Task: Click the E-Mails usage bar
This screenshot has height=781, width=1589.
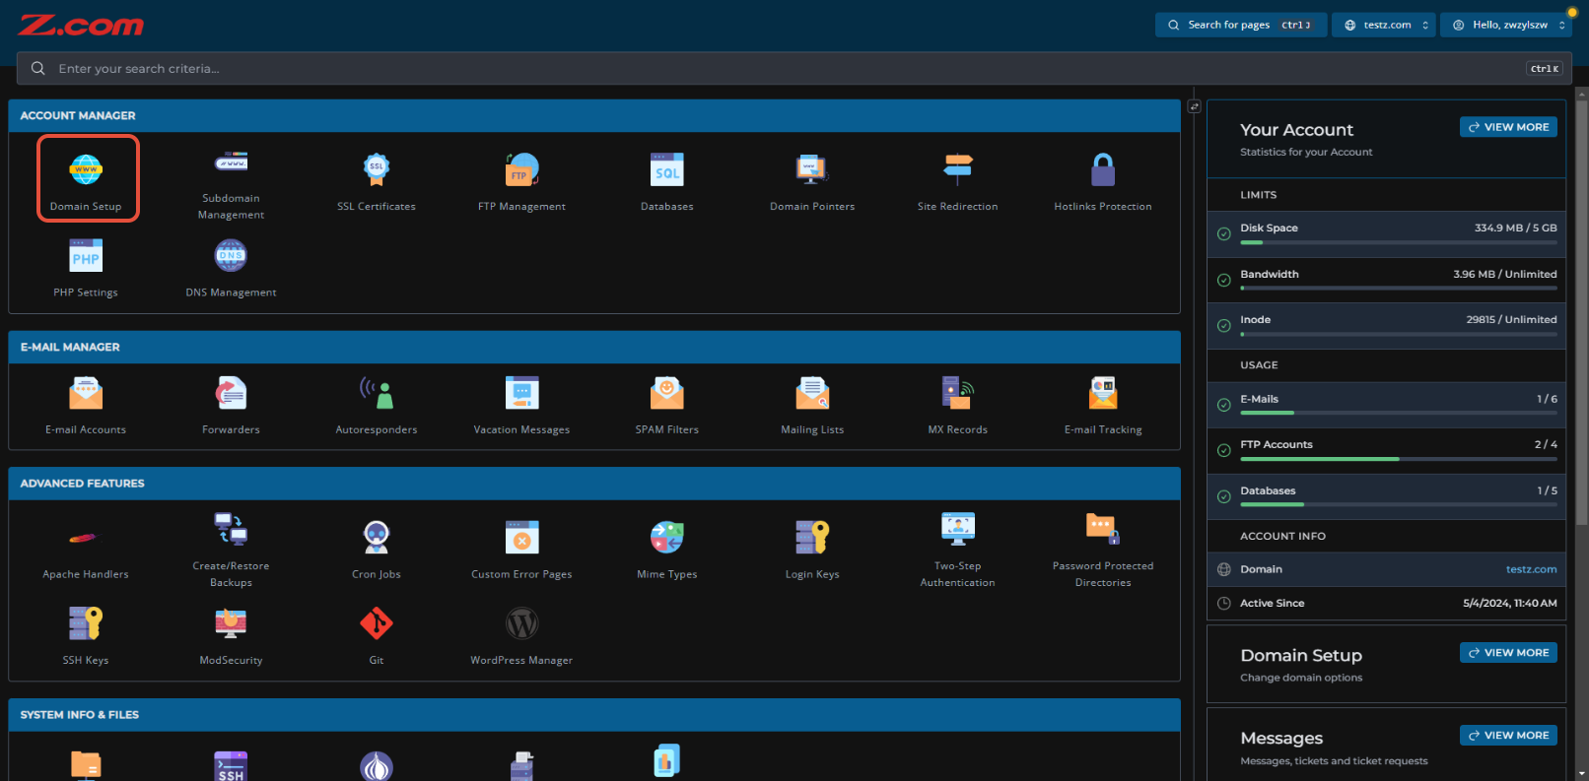Action: 1399,414
